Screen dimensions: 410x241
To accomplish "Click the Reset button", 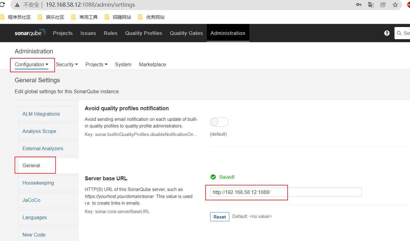I will click(220, 217).
